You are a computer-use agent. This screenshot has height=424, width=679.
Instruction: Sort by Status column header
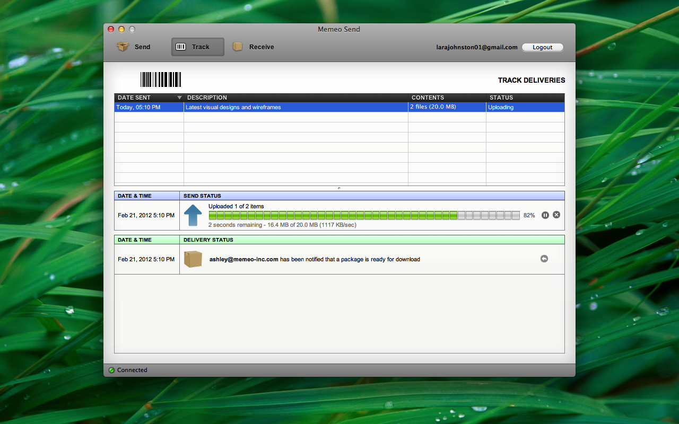[525, 98]
